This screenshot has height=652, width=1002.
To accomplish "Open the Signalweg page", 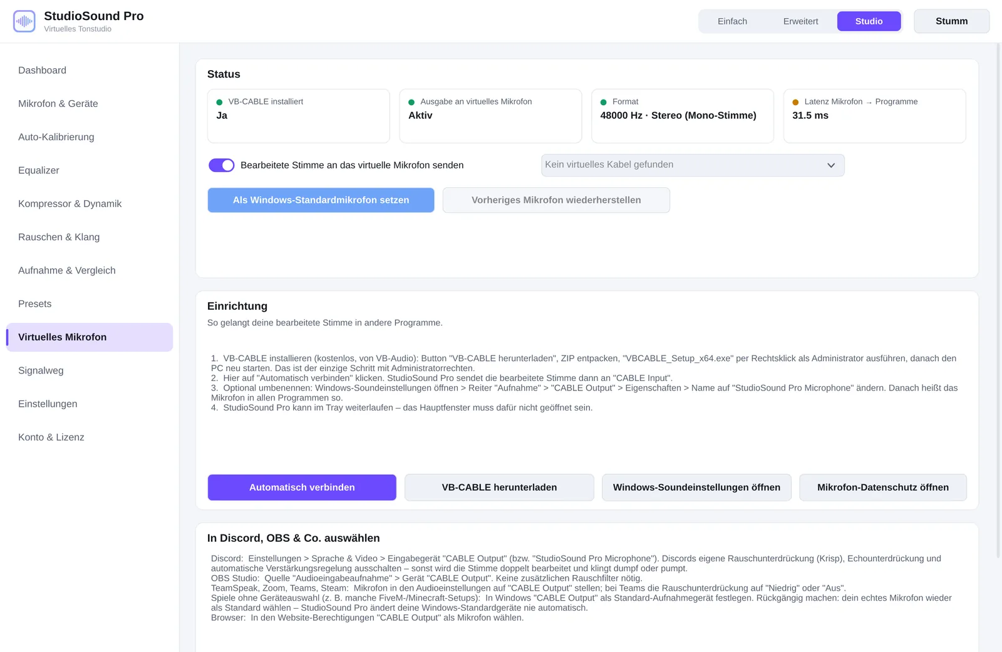I will coord(90,370).
